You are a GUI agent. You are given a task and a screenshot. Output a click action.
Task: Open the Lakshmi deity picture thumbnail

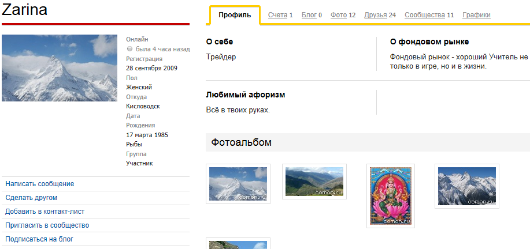click(390, 196)
